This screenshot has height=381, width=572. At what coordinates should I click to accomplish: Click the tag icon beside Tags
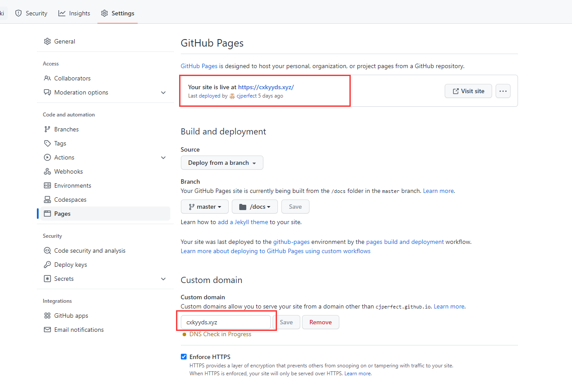point(47,143)
